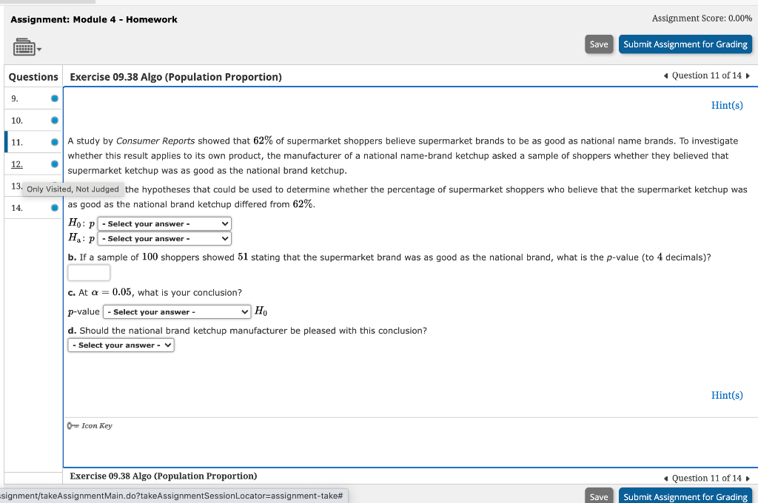Open the Ha hypothesis answer dropdown

[x=164, y=238]
